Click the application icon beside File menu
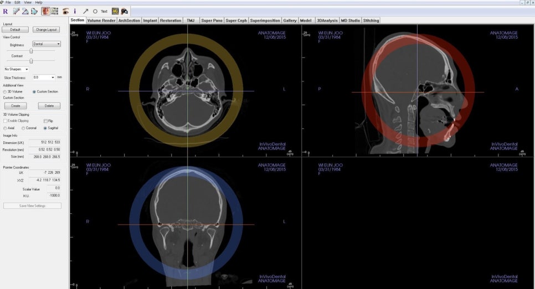535x289 pixels. (x=2, y=2)
